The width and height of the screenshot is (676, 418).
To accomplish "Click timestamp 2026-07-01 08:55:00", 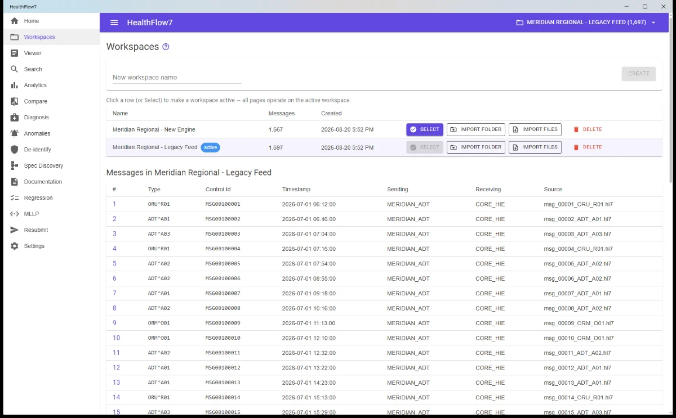I will (309, 278).
